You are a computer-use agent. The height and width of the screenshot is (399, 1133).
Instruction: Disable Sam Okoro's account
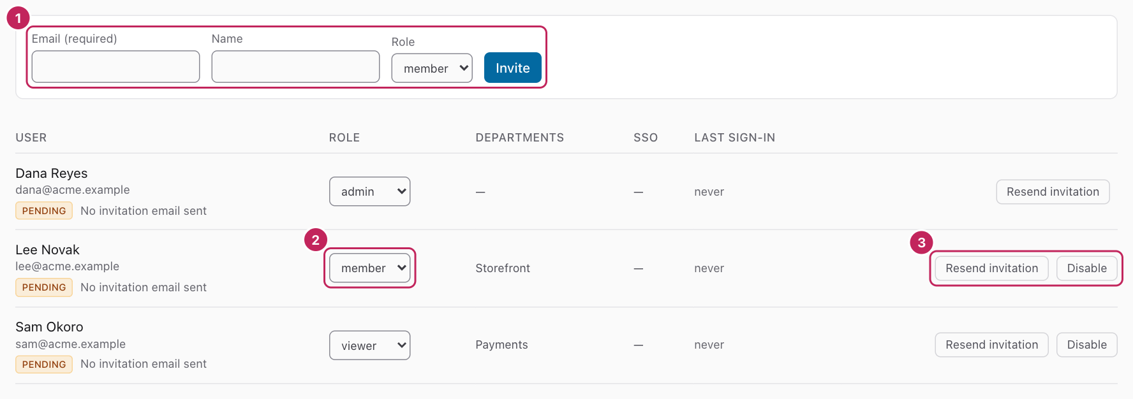point(1086,345)
